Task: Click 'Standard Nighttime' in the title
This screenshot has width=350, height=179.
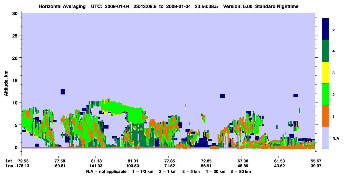Action: [277, 6]
